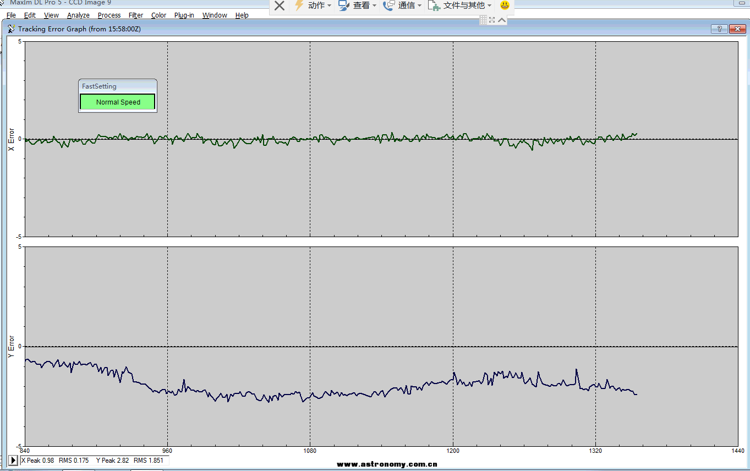Open the Analyze menu

pyautogui.click(x=78, y=15)
